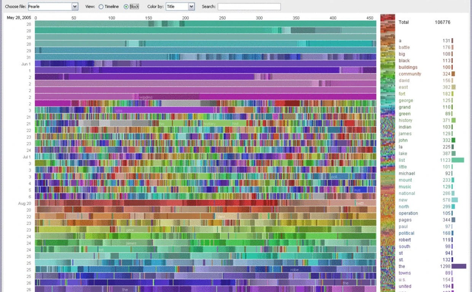Click the 'the' word in legend

(402, 266)
